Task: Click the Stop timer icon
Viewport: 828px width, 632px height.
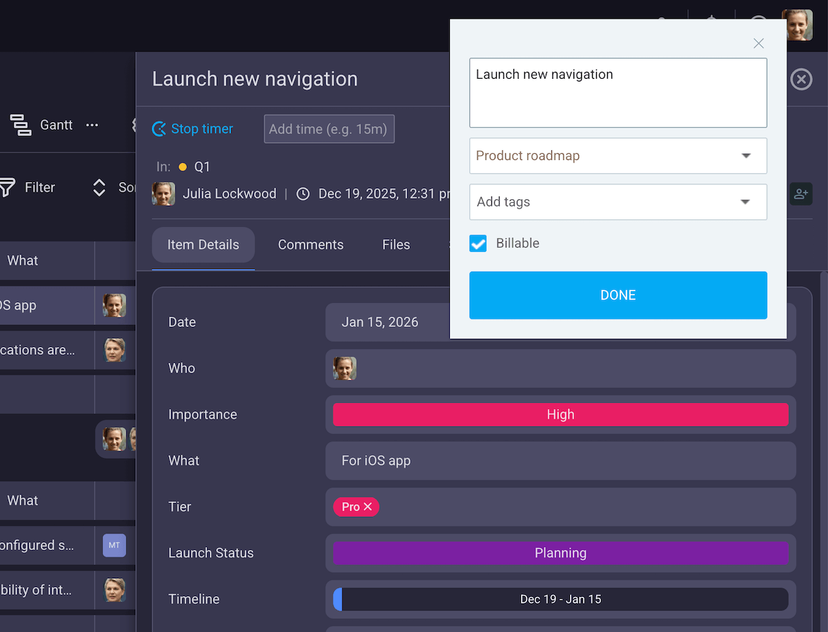Action: pyautogui.click(x=159, y=128)
